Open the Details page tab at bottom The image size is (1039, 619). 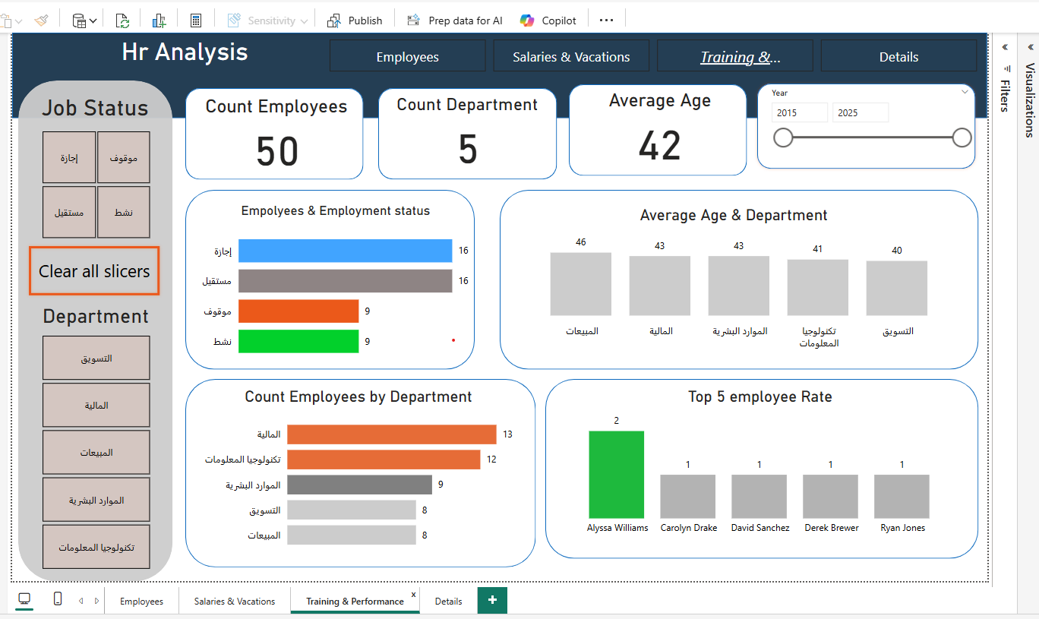tap(448, 601)
